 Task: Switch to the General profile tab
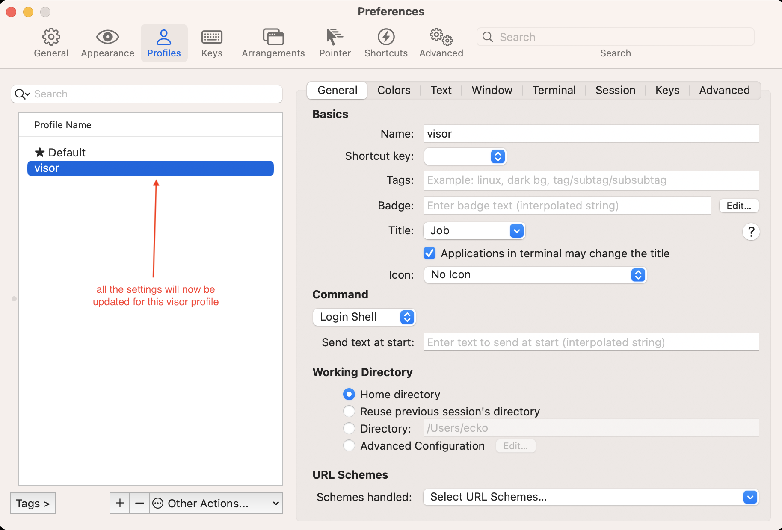point(337,90)
